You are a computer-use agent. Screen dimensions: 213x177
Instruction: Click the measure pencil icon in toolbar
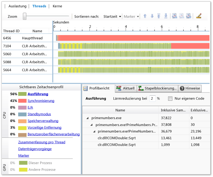199,16
